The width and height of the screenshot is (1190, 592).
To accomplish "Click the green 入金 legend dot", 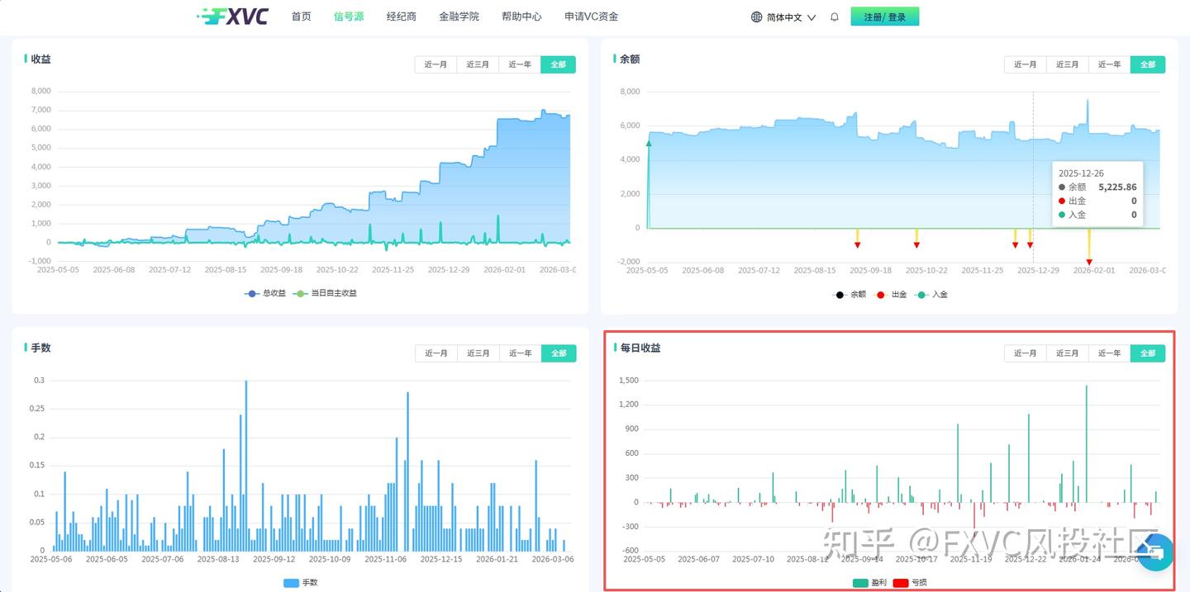I will pos(921,295).
